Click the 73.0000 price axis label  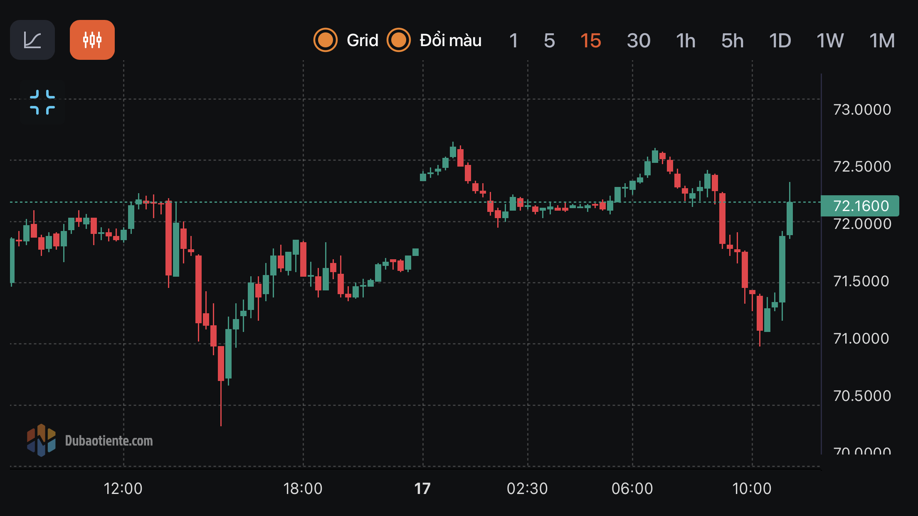point(862,110)
